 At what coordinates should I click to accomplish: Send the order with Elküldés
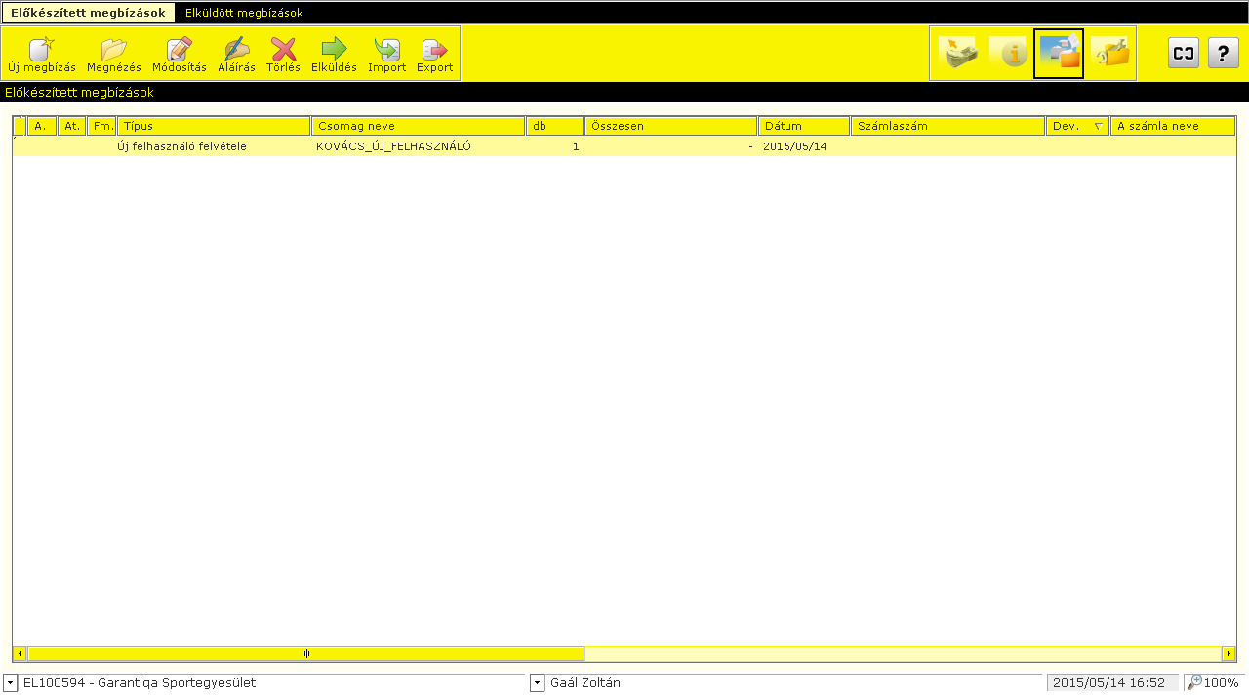click(334, 55)
